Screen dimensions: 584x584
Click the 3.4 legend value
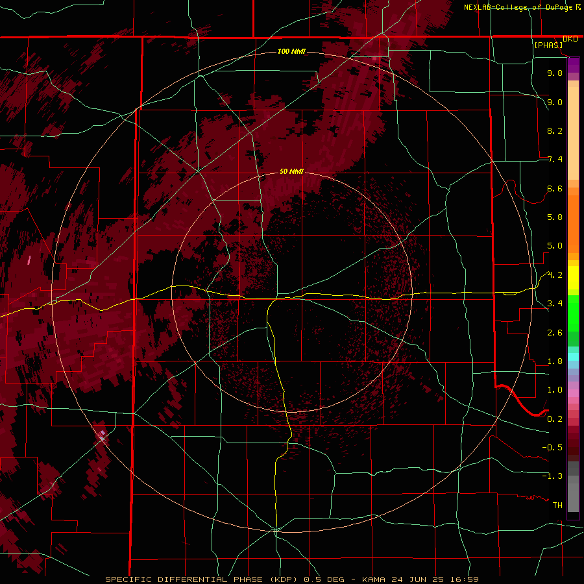pyautogui.click(x=555, y=304)
